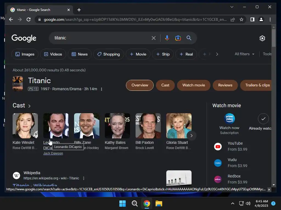This screenshot has width=281, height=210.
Task: Click the browser back arrow
Action: click(x=11, y=19)
